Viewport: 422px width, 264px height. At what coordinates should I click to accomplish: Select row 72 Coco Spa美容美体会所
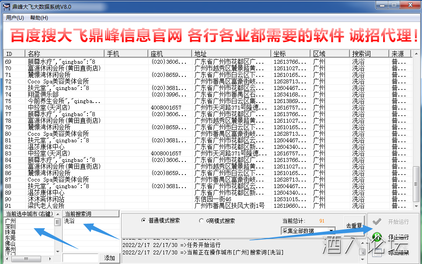click(207, 81)
